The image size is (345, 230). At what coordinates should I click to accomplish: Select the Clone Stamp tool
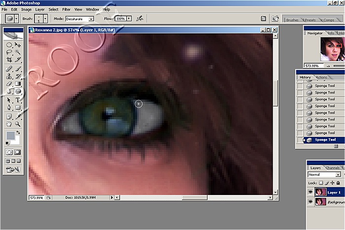coord(9,76)
